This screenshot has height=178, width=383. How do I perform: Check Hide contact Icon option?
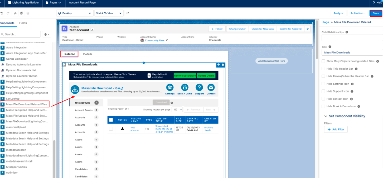pyautogui.click(x=324, y=99)
